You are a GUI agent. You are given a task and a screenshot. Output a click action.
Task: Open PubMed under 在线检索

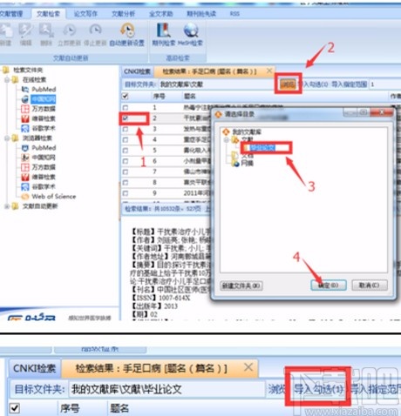click(44, 90)
